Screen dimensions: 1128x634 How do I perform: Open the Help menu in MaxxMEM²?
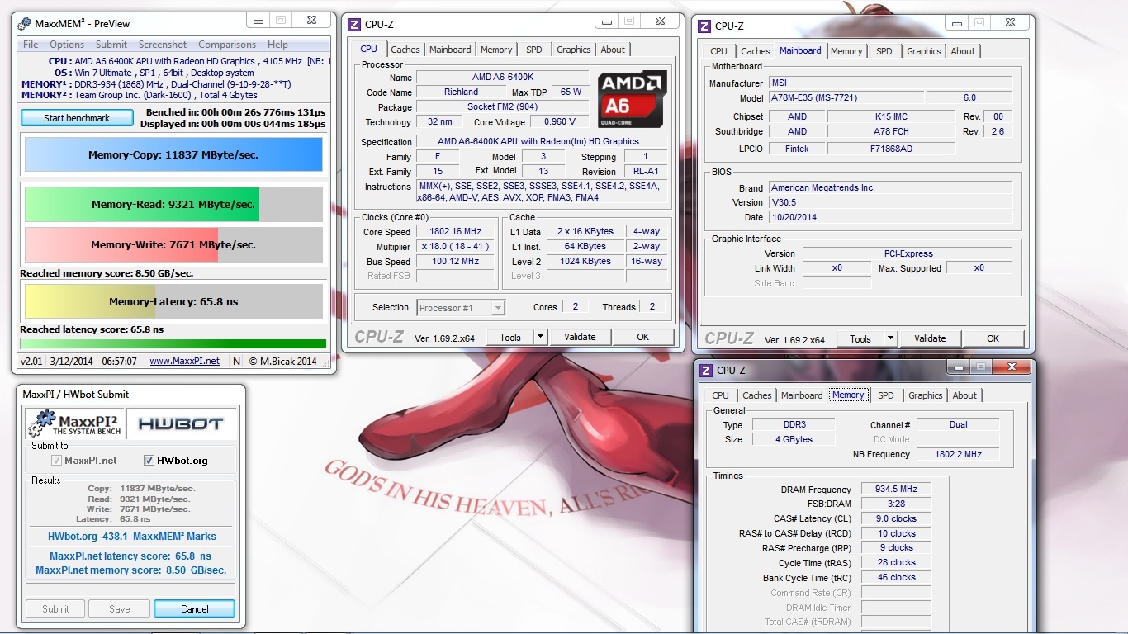pos(277,45)
